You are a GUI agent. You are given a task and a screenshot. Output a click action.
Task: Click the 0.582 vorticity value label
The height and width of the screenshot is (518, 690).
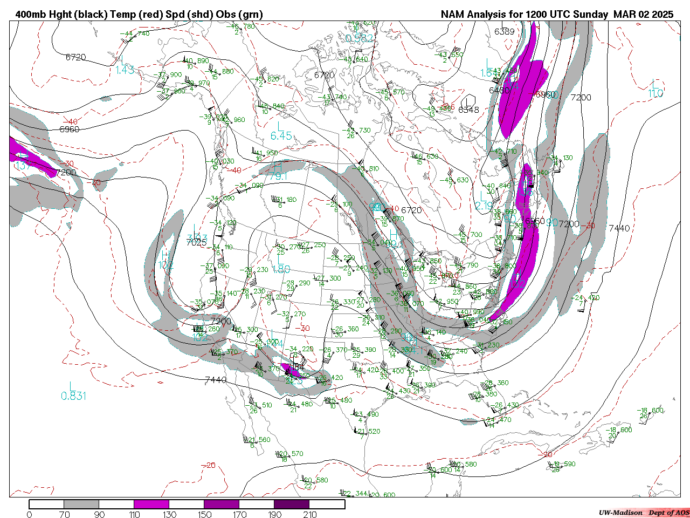359,38
